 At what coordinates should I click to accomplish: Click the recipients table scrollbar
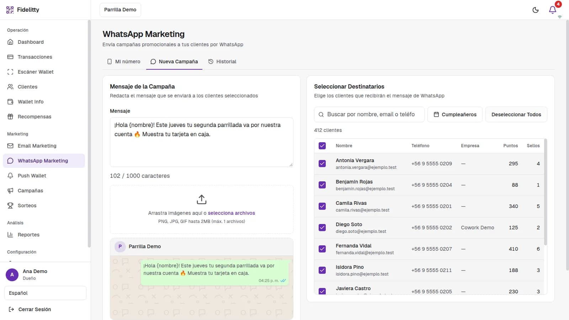pyautogui.click(x=546, y=192)
